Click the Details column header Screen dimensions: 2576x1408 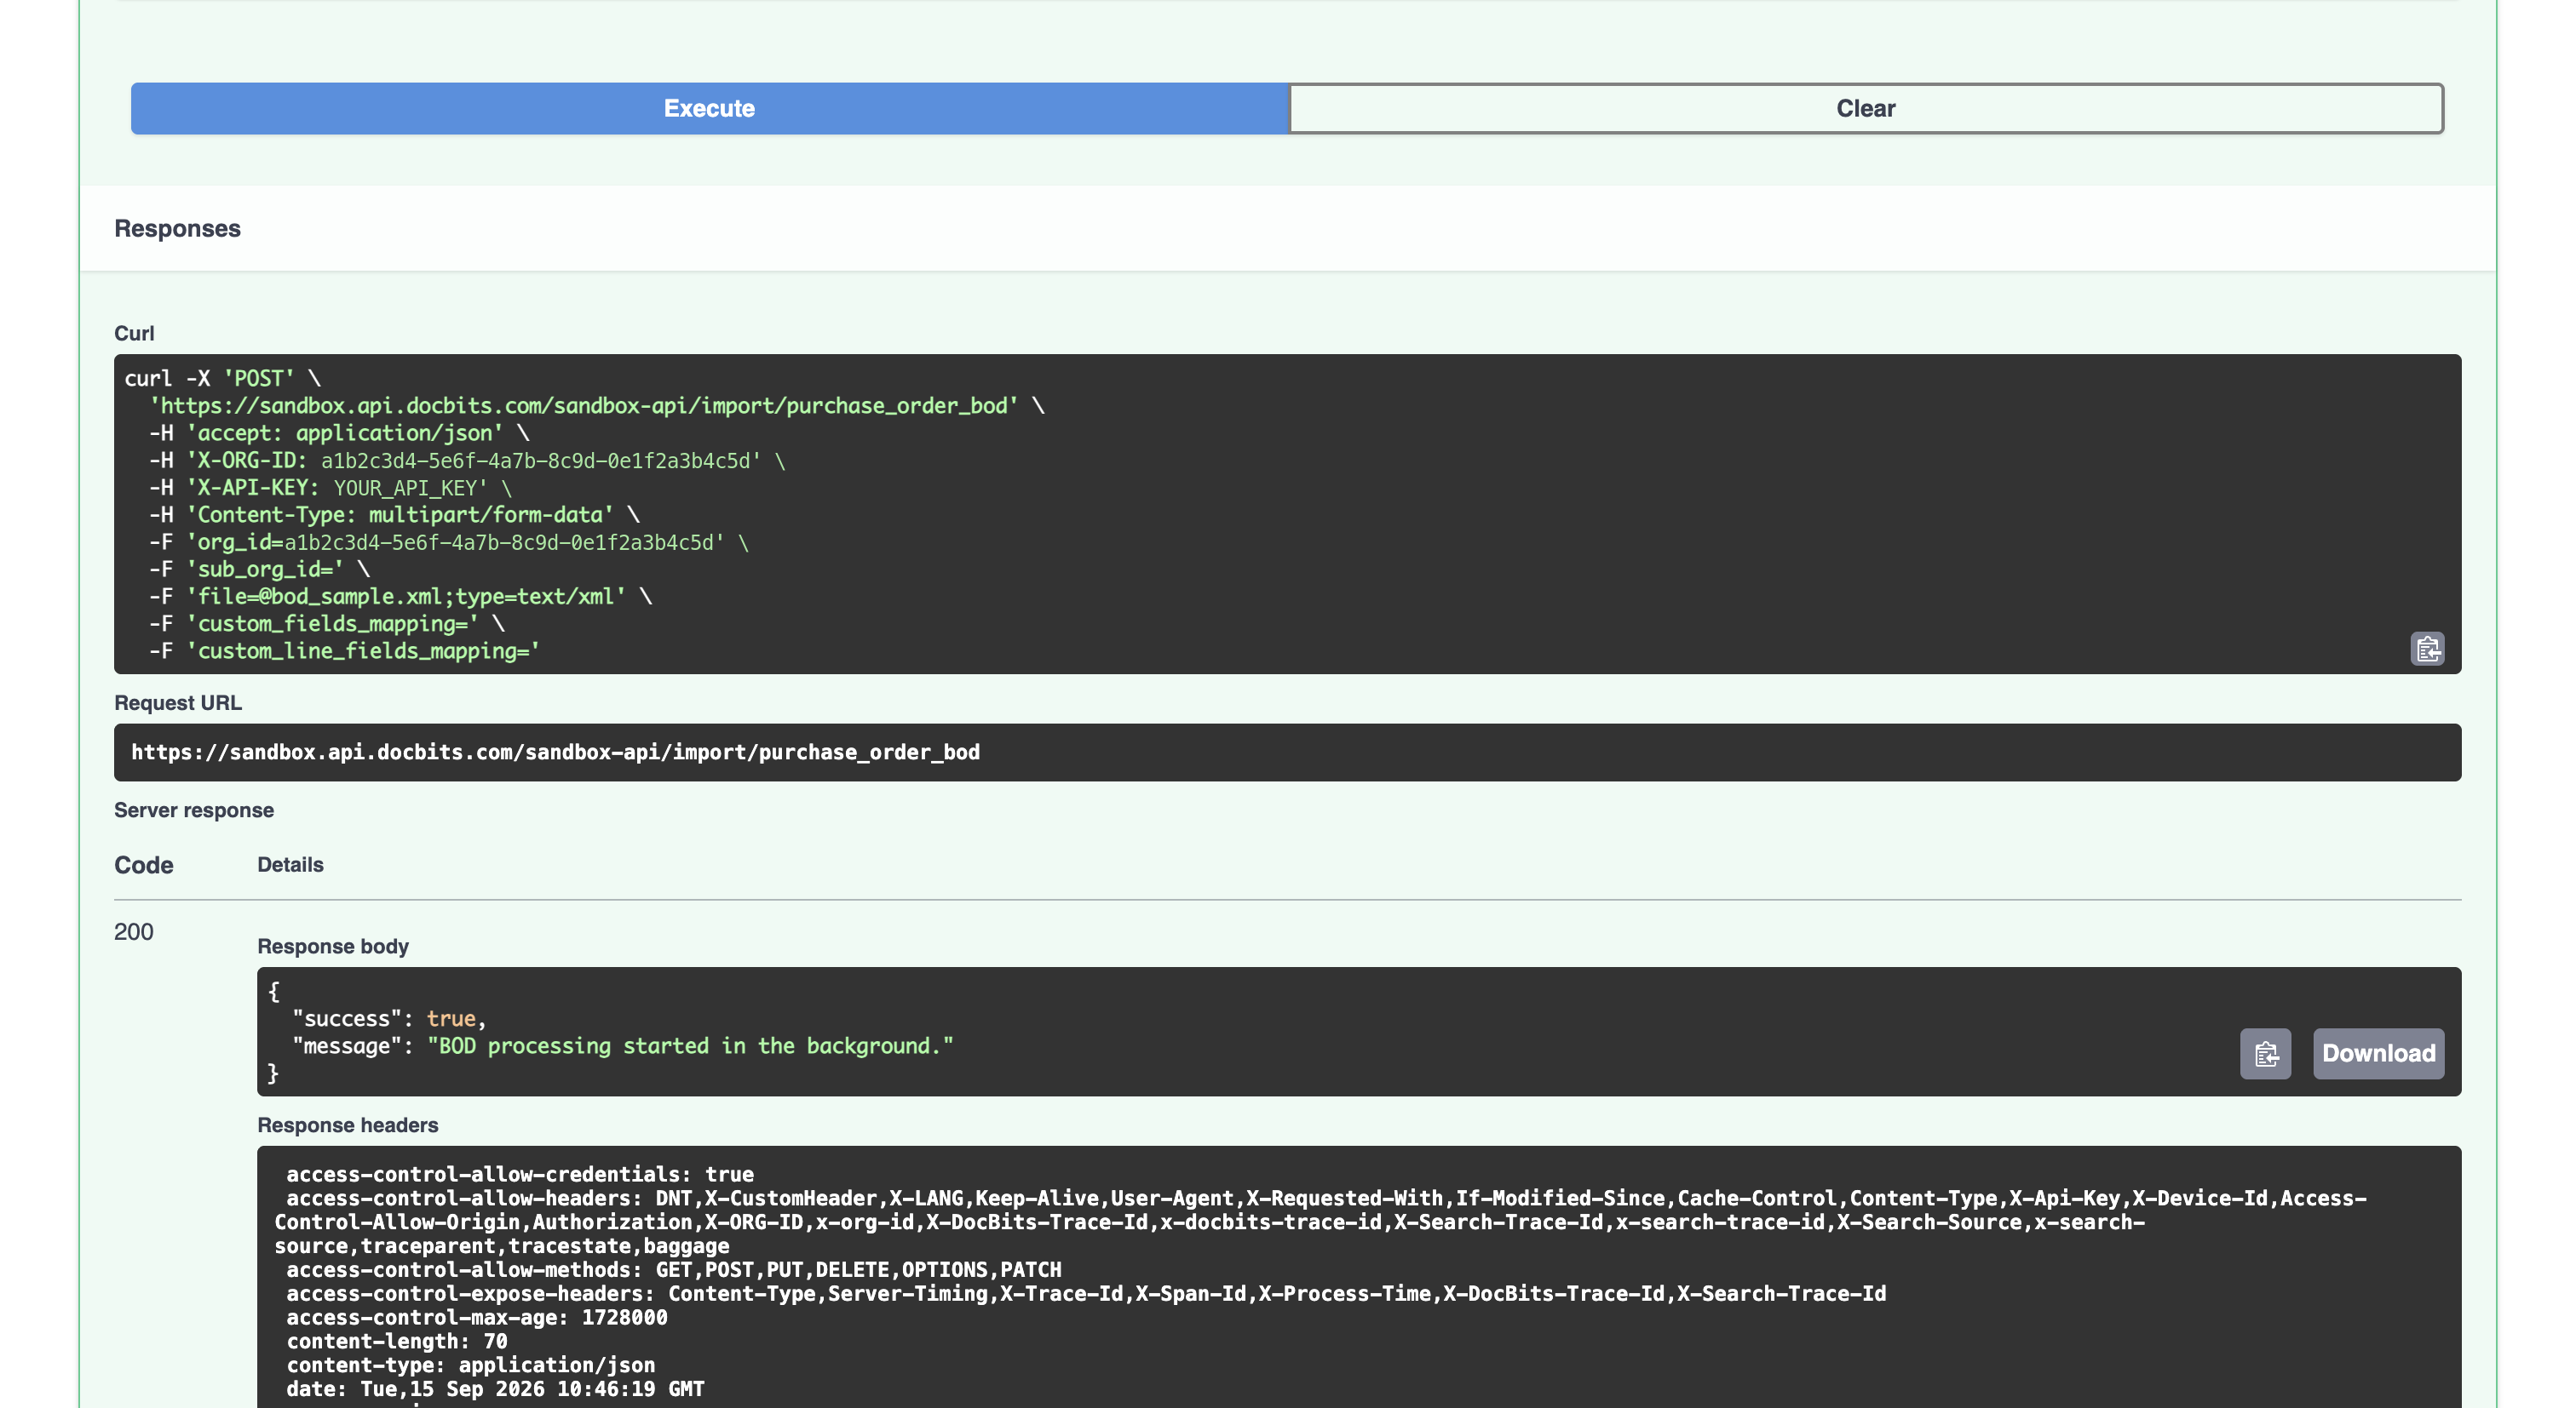pos(290,866)
